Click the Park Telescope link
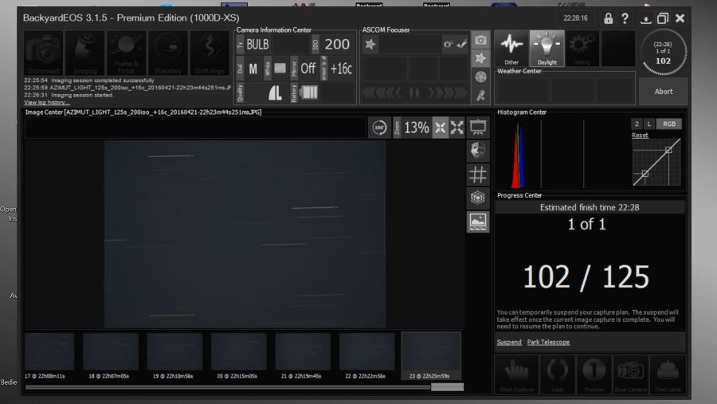The height and width of the screenshot is (404, 717). (548, 342)
